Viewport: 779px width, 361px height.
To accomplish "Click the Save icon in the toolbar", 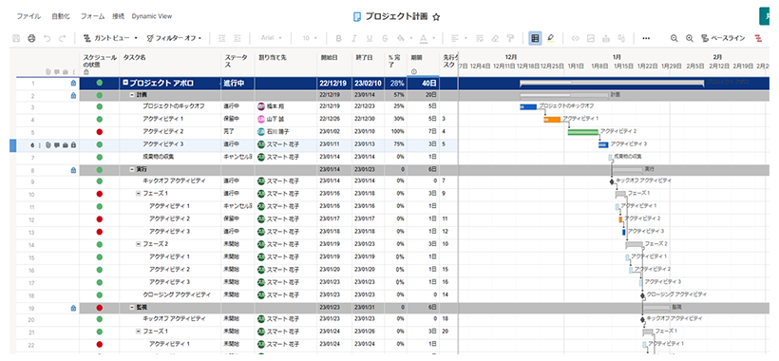I will 16,38.
